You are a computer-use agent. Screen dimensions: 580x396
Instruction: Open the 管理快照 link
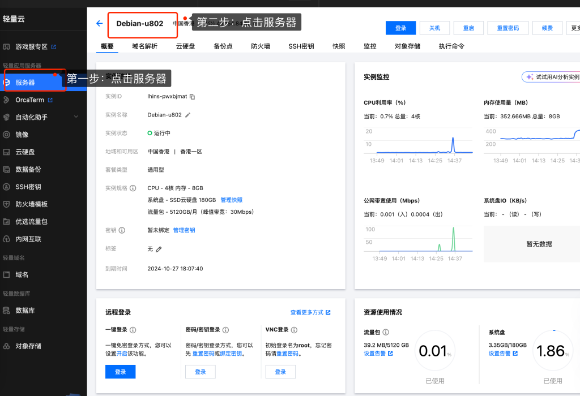tap(231, 199)
